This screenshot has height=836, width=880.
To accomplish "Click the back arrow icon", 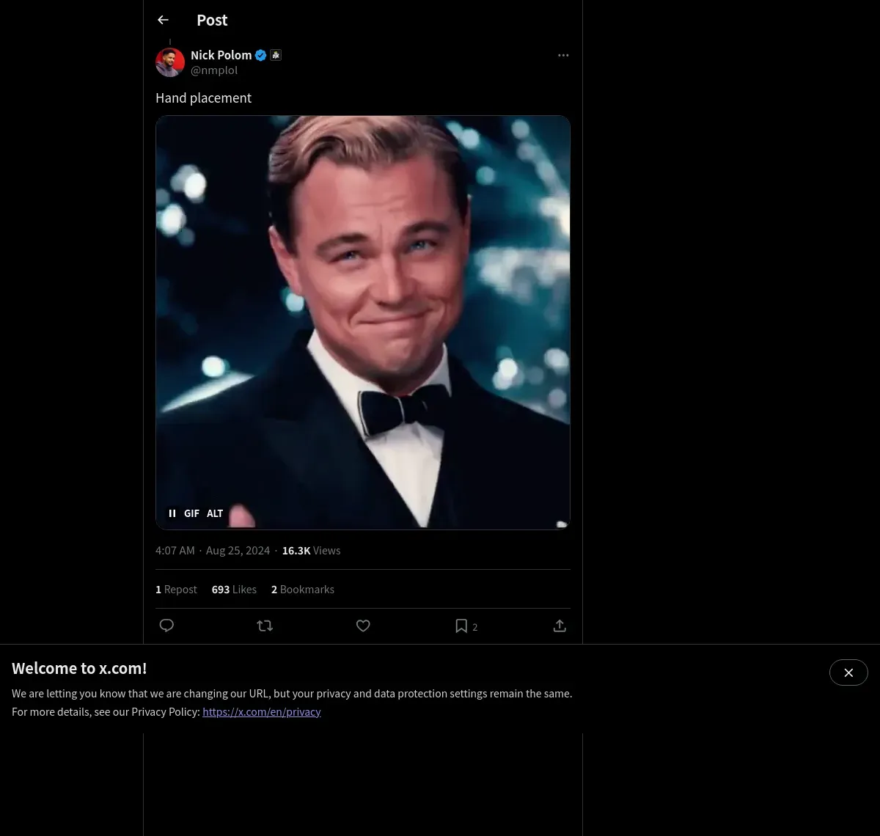I will click(163, 20).
